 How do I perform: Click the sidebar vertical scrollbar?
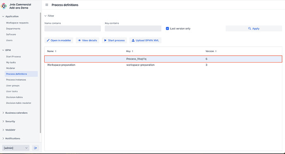click(x=40, y=72)
